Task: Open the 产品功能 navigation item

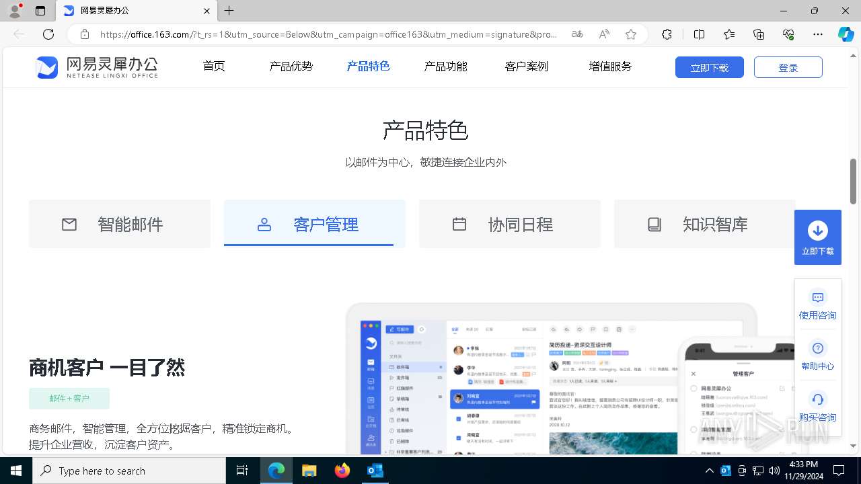Action: coord(445,66)
